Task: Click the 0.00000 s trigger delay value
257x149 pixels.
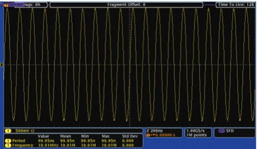Action: click(165, 135)
